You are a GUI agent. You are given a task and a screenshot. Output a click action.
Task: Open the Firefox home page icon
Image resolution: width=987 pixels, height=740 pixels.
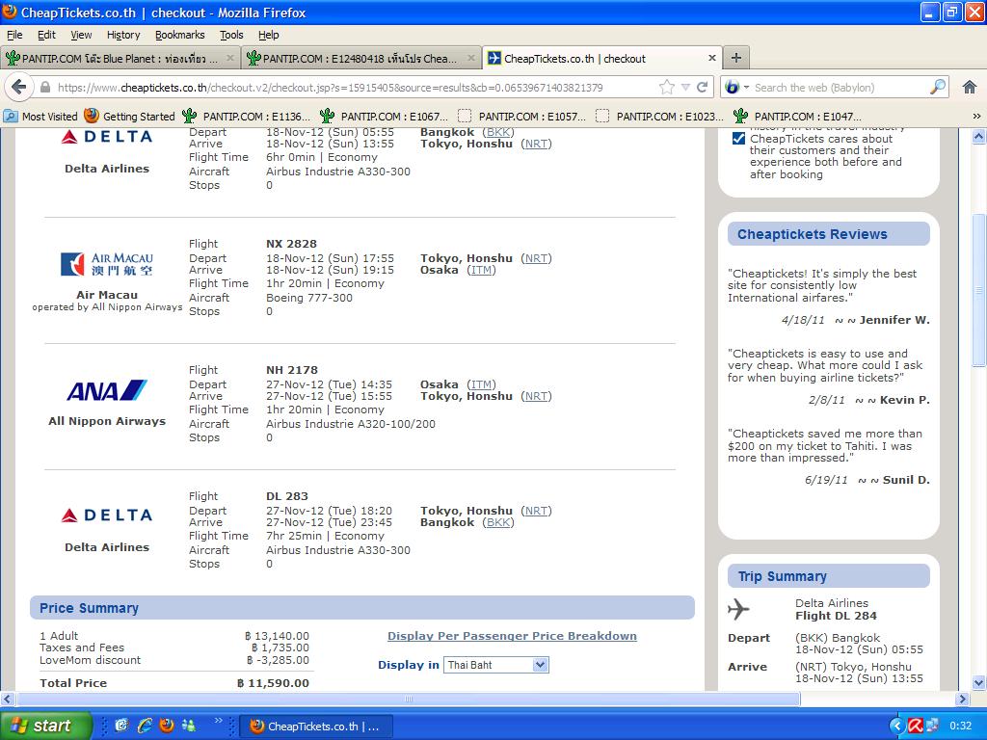[x=970, y=88]
